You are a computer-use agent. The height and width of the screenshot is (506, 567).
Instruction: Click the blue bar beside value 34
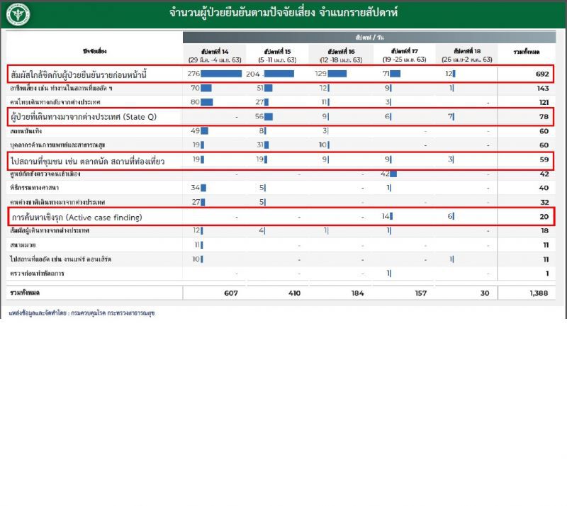click(203, 188)
